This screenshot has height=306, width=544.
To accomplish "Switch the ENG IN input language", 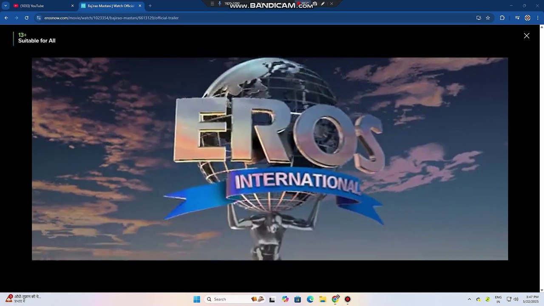I will 498,299.
